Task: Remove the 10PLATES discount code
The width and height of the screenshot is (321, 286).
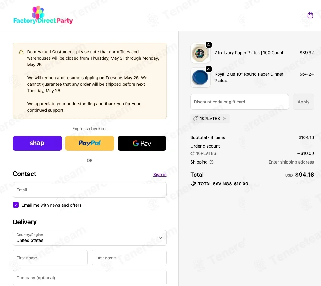Action: (x=225, y=119)
